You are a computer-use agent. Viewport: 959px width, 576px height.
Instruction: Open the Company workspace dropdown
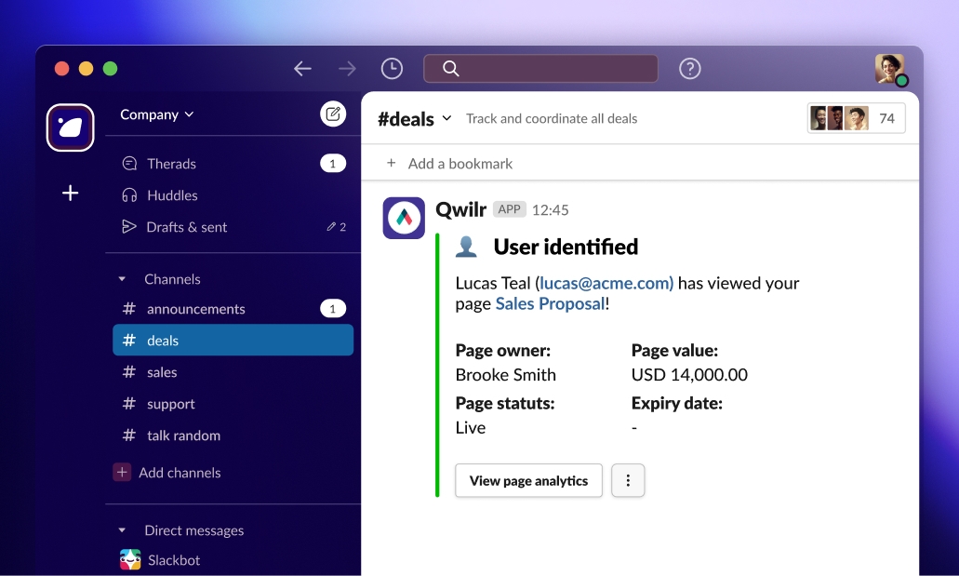coord(157,114)
